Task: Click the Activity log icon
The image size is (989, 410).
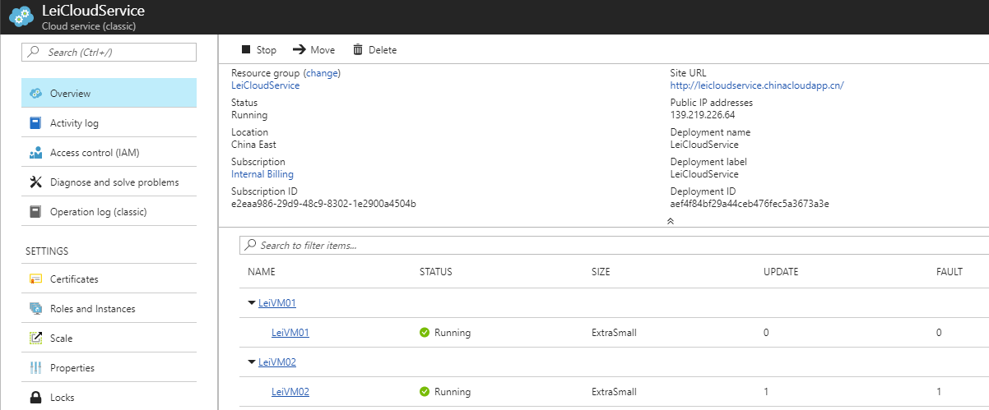Action: point(35,123)
